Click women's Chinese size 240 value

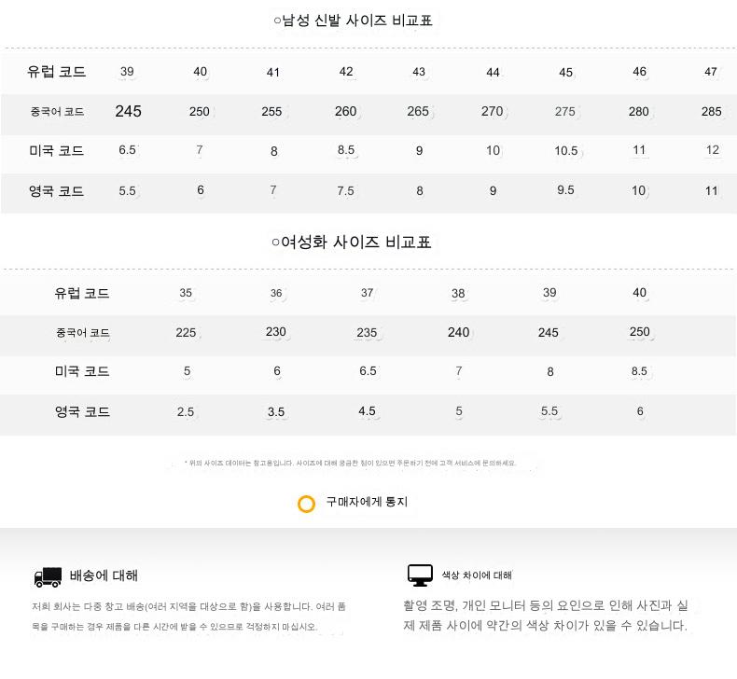(458, 332)
